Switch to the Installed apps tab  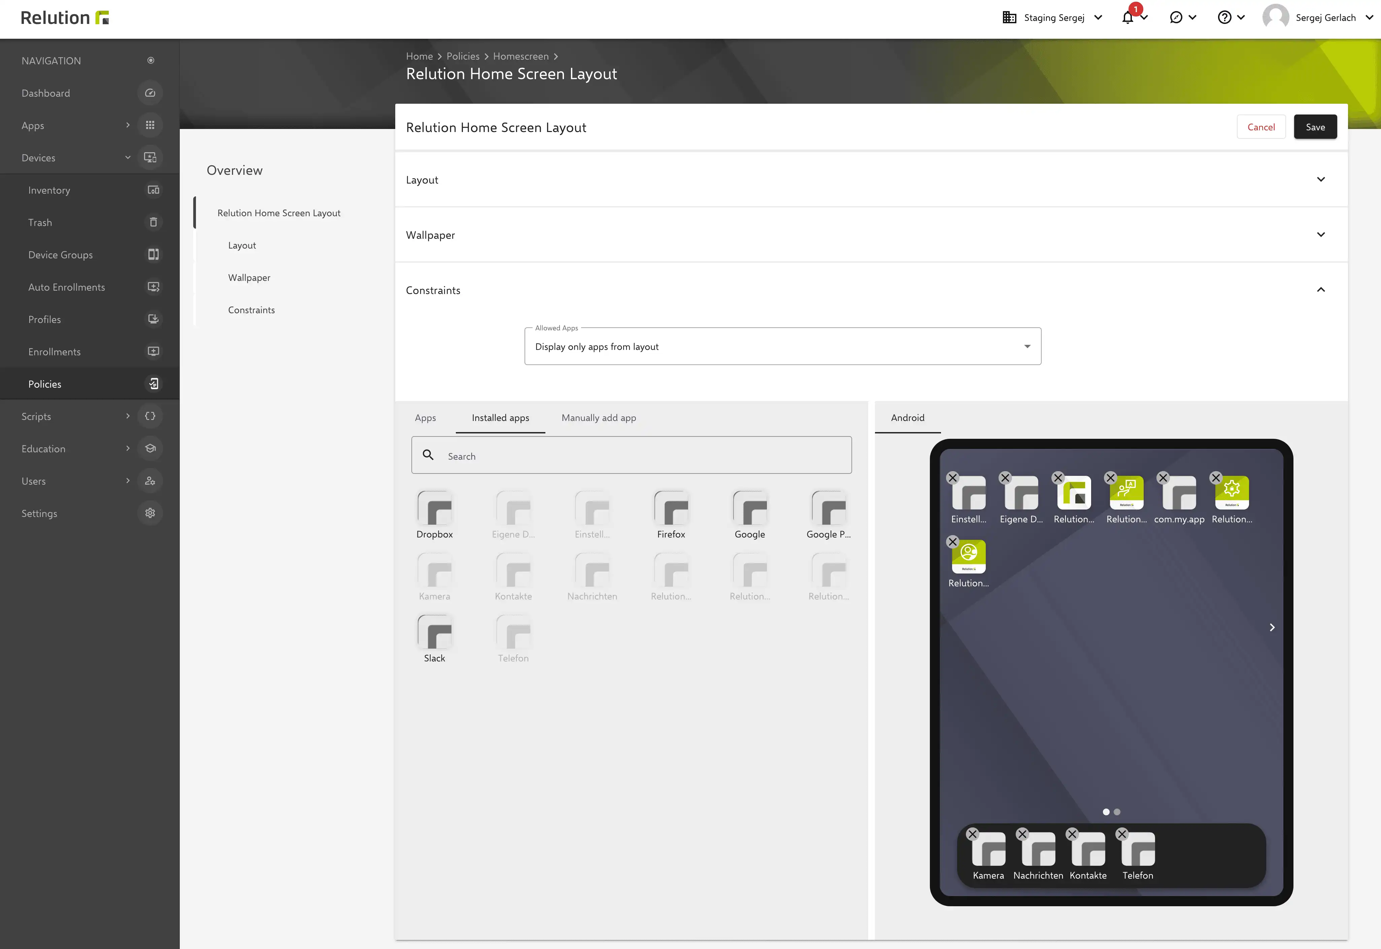(x=500, y=418)
